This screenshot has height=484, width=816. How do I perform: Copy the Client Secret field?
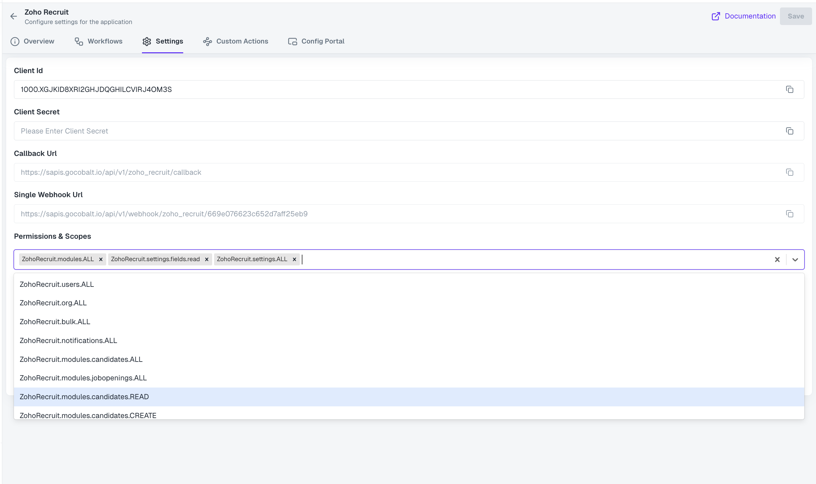(x=789, y=131)
